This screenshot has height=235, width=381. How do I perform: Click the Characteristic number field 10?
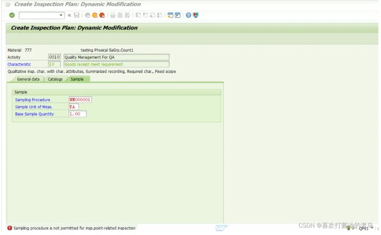pyautogui.click(x=54, y=64)
